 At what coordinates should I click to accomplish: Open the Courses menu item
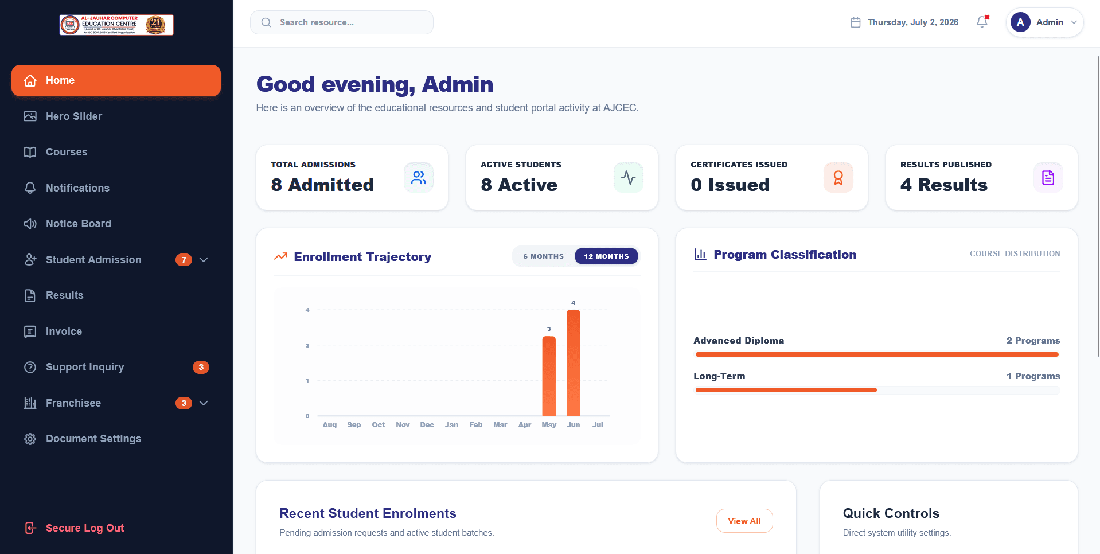[x=116, y=152]
